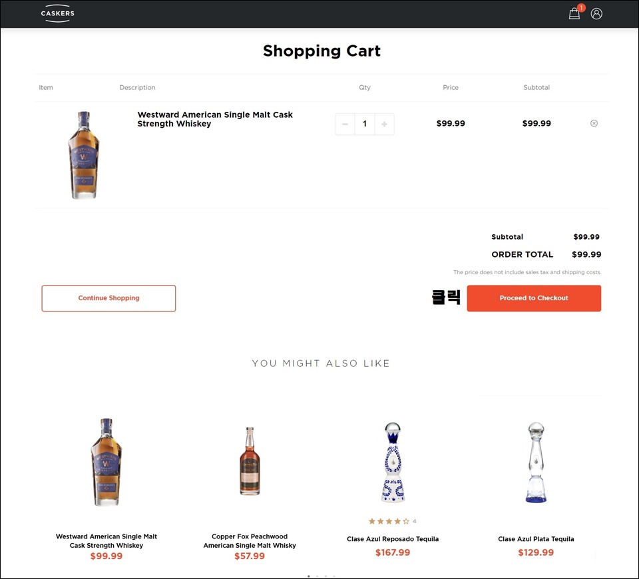
Task: Decrease quantity with minus button
Action: coord(345,124)
